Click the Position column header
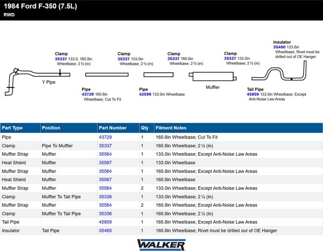 [x=69, y=128]
